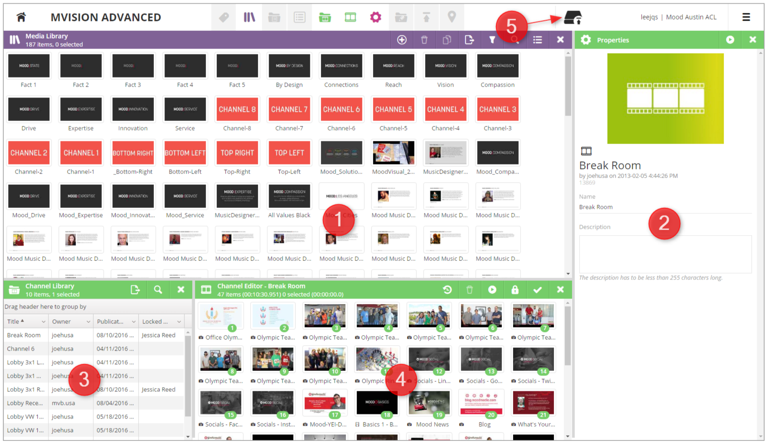The width and height of the screenshot is (768, 444).
Task: Open the Title column dropdown arrow
Action: (x=43, y=321)
